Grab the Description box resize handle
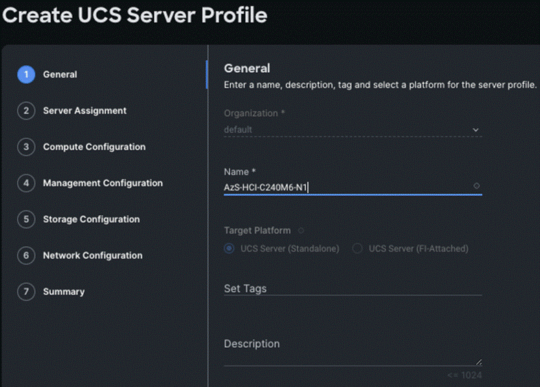 pos(479,362)
